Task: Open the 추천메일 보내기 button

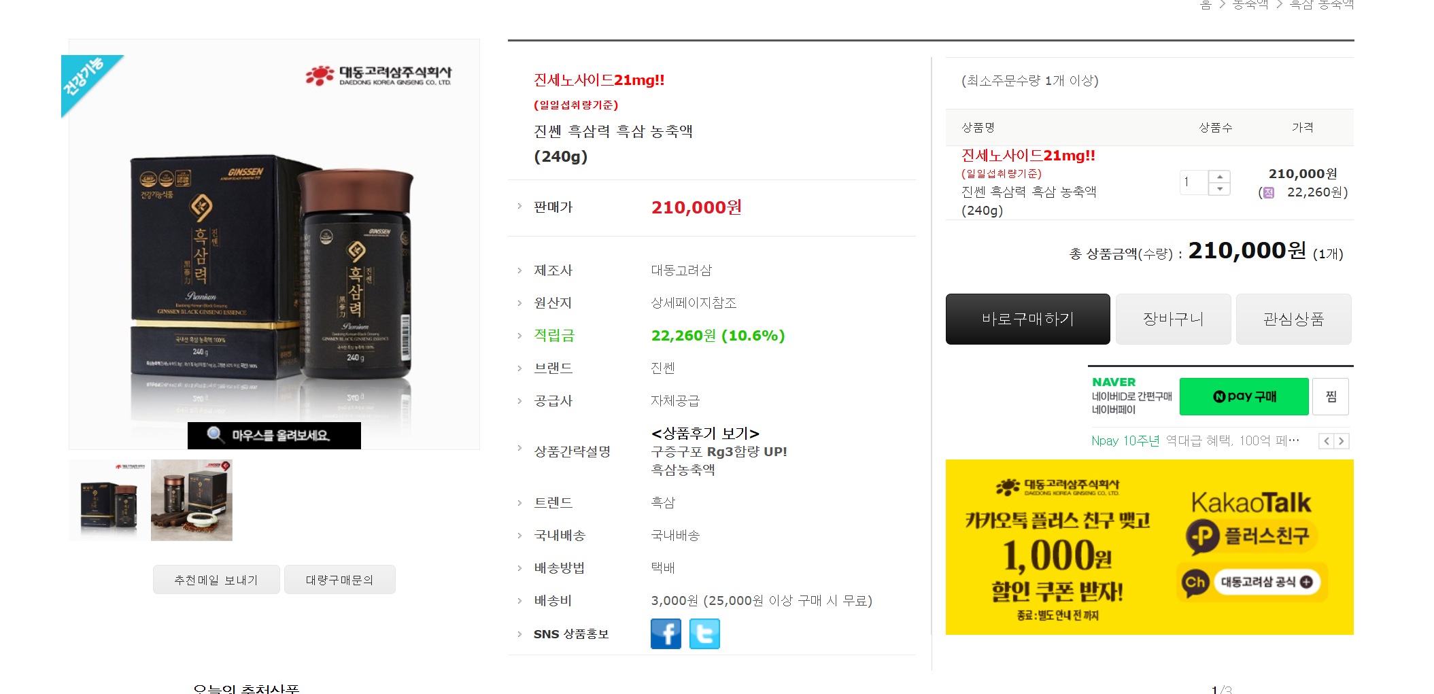Action: tap(216, 580)
